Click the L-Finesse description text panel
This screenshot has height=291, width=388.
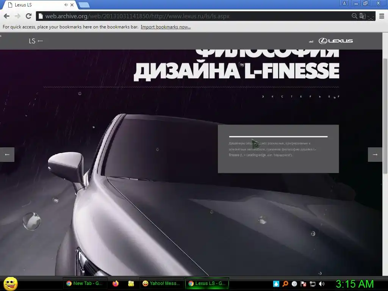pyautogui.click(x=278, y=149)
